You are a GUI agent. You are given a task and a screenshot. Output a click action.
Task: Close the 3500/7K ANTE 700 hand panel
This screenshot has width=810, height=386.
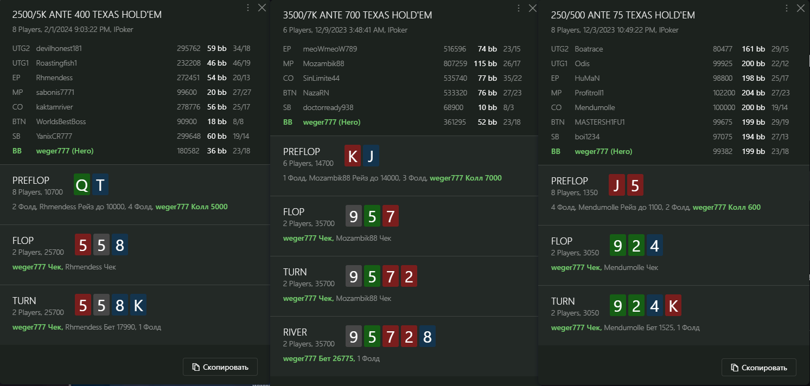pyautogui.click(x=532, y=8)
